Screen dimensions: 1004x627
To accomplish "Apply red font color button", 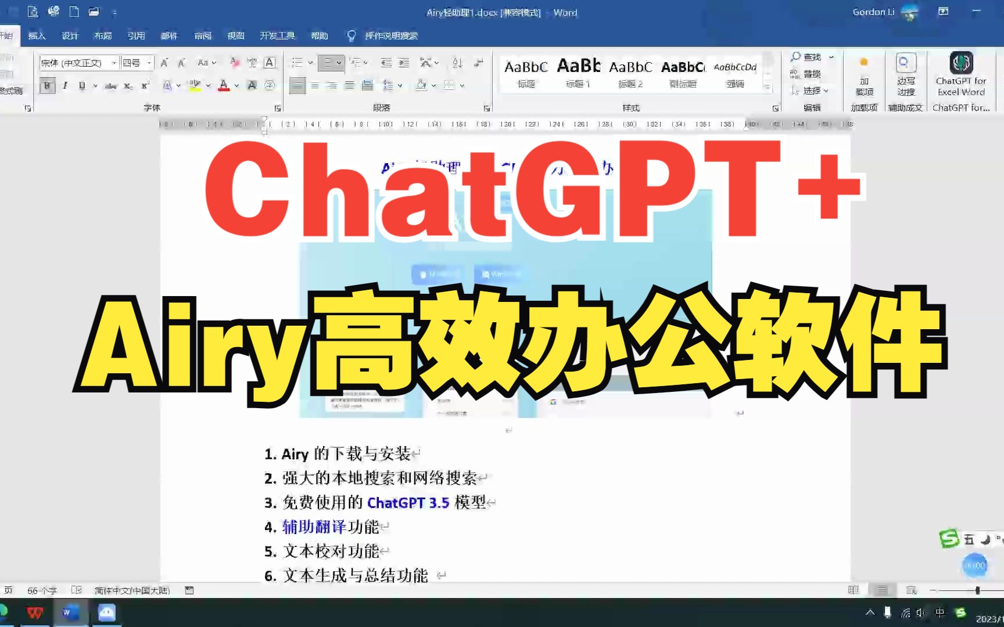I will [224, 85].
